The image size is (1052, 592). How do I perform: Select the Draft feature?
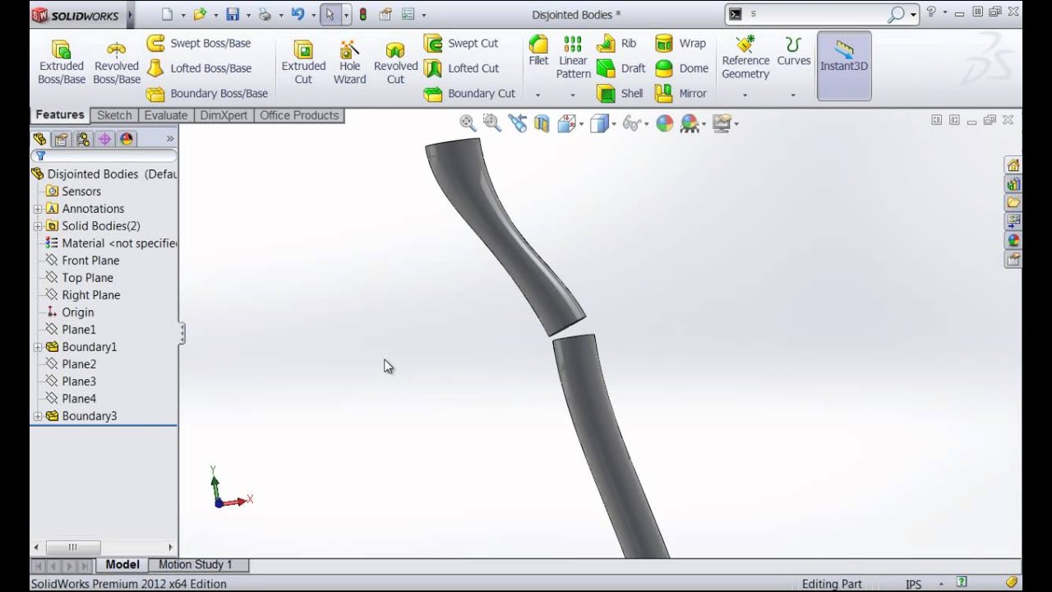621,68
